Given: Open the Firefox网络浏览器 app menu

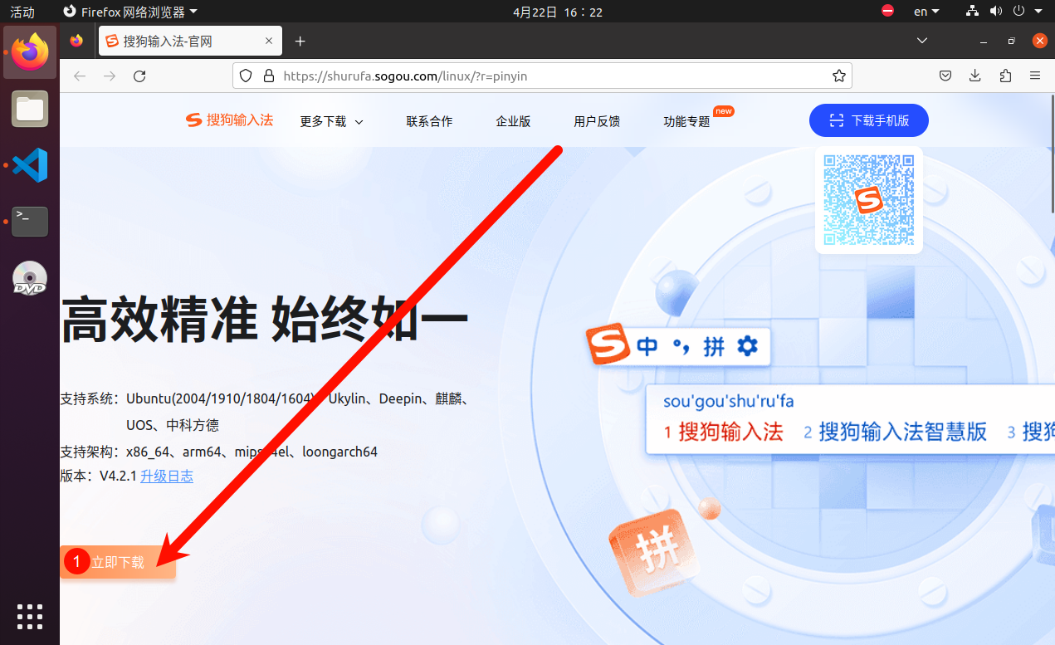Looking at the screenshot, I should 131,12.
